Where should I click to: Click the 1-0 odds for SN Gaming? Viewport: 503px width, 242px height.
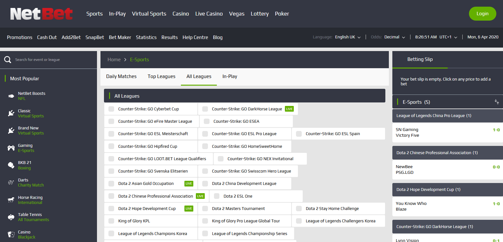[x=496, y=130]
